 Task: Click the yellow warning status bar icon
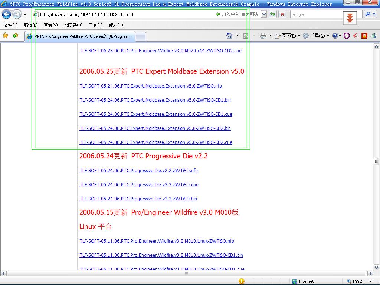[x=242, y=281]
